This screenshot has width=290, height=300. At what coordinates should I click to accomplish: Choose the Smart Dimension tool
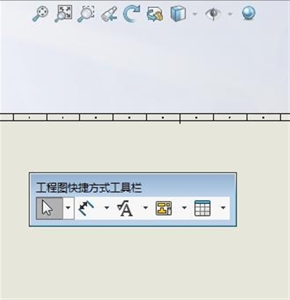click(x=86, y=208)
